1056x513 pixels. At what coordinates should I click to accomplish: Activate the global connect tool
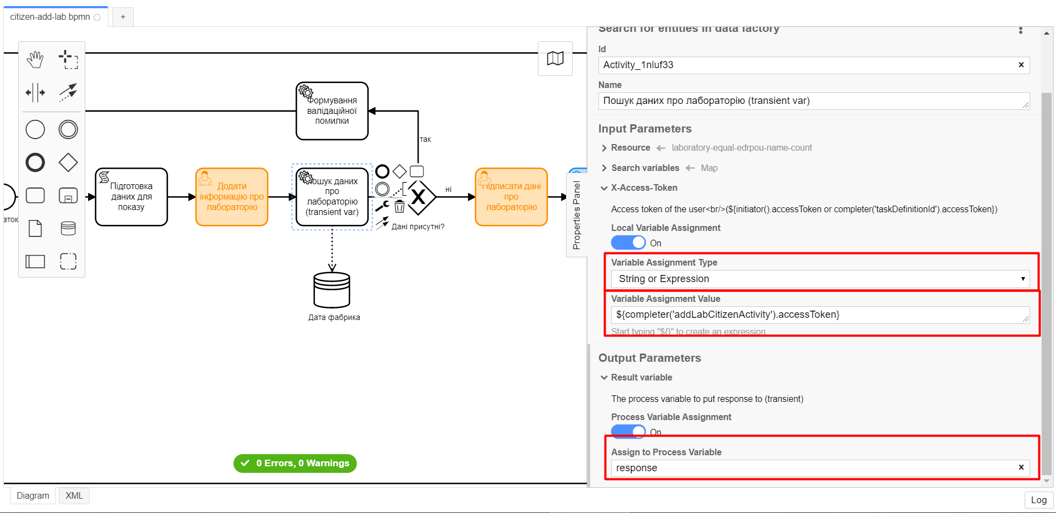click(68, 92)
